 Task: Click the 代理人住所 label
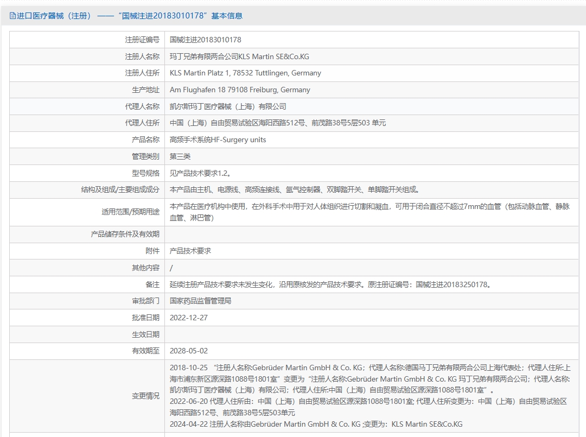tap(142, 123)
